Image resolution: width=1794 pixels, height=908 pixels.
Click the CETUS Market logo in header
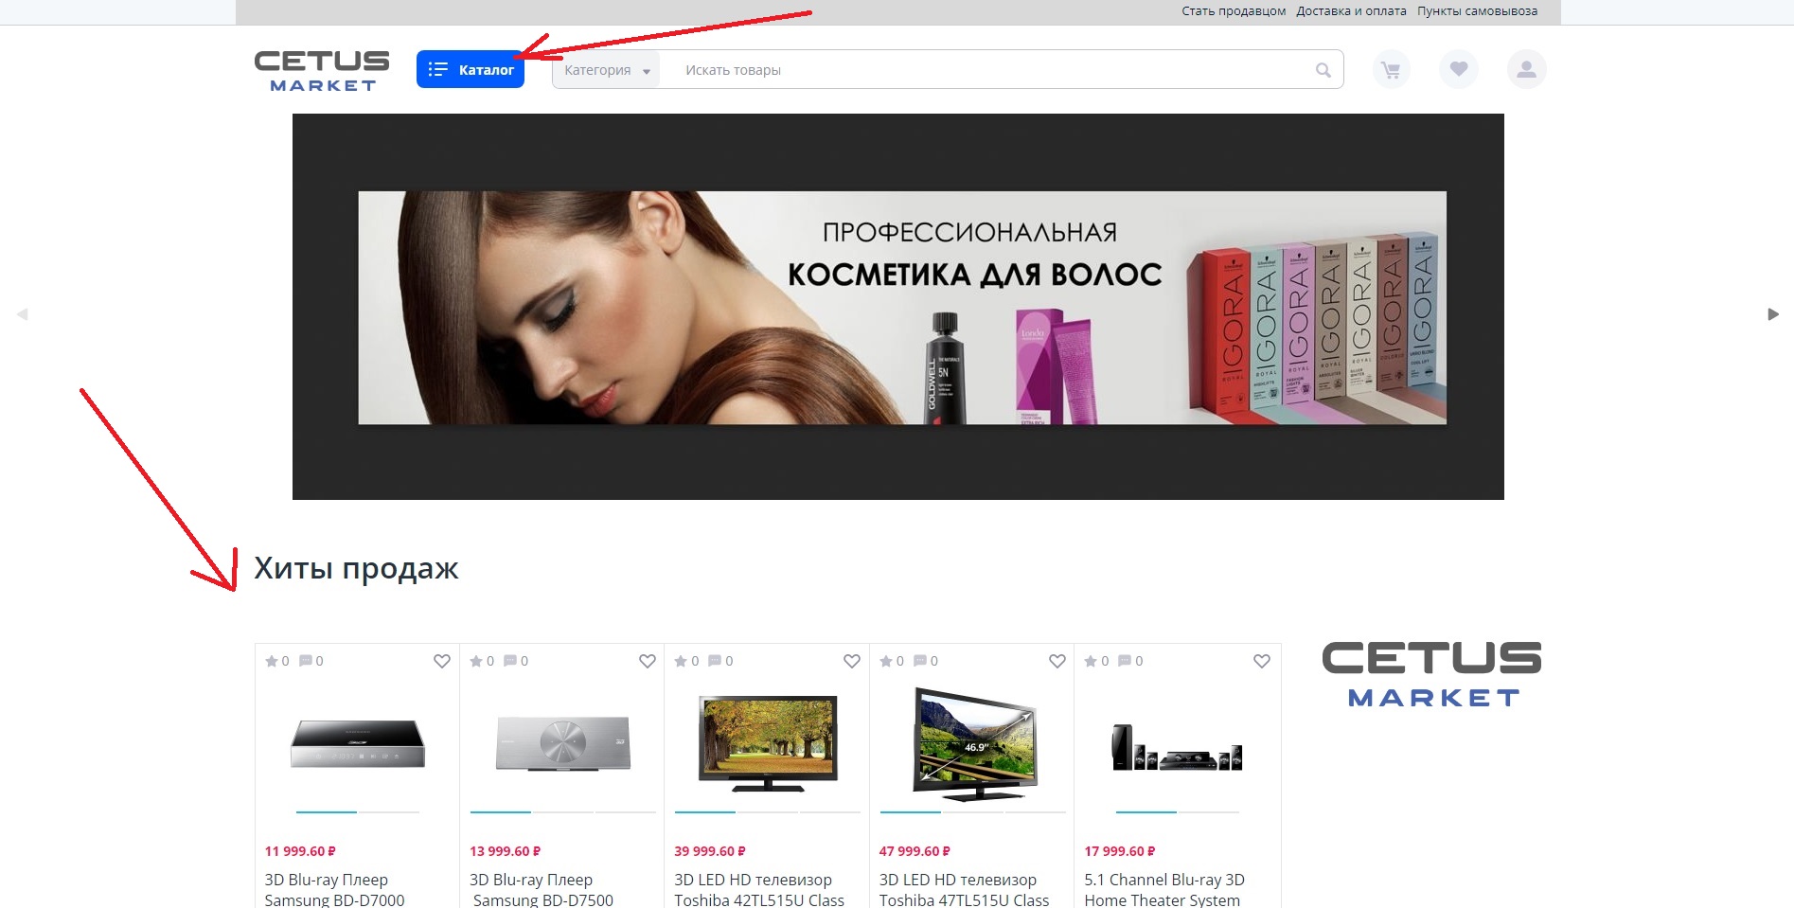322,71
